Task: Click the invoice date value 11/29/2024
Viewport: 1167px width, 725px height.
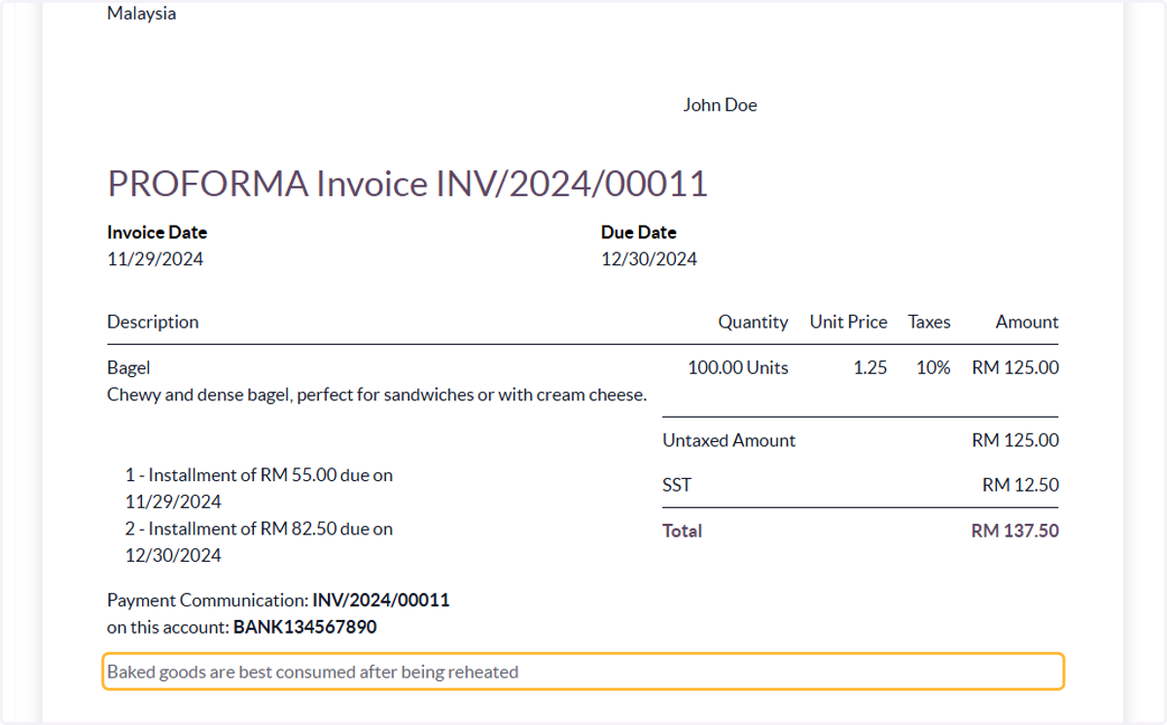Action: coord(156,259)
